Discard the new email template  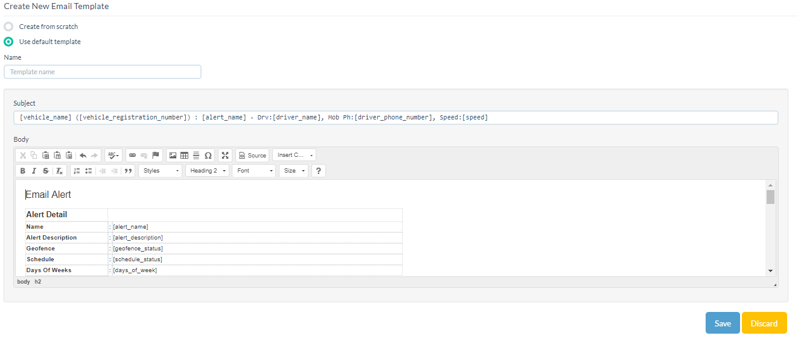point(764,323)
